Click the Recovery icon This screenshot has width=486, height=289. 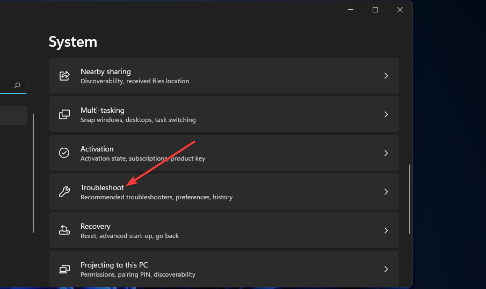[x=64, y=230]
